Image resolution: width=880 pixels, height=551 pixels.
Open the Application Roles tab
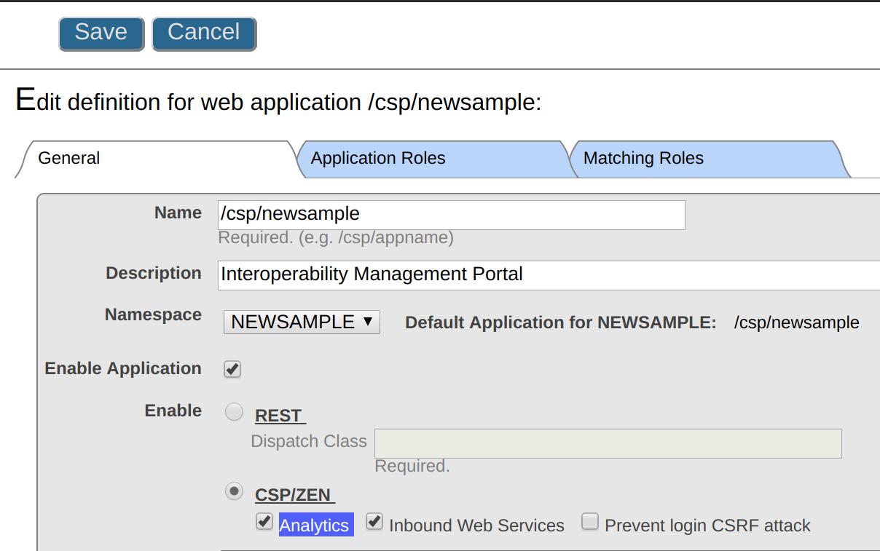point(378,159)
